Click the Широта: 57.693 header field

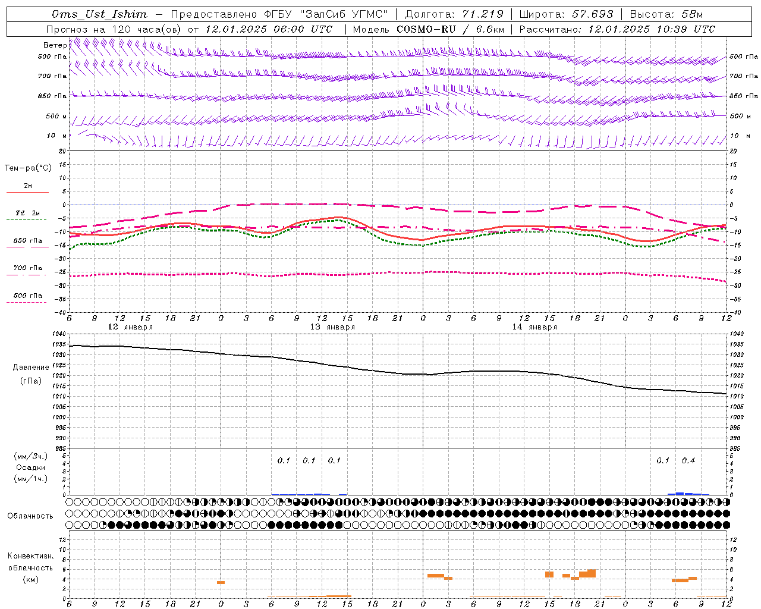[566, 14]
